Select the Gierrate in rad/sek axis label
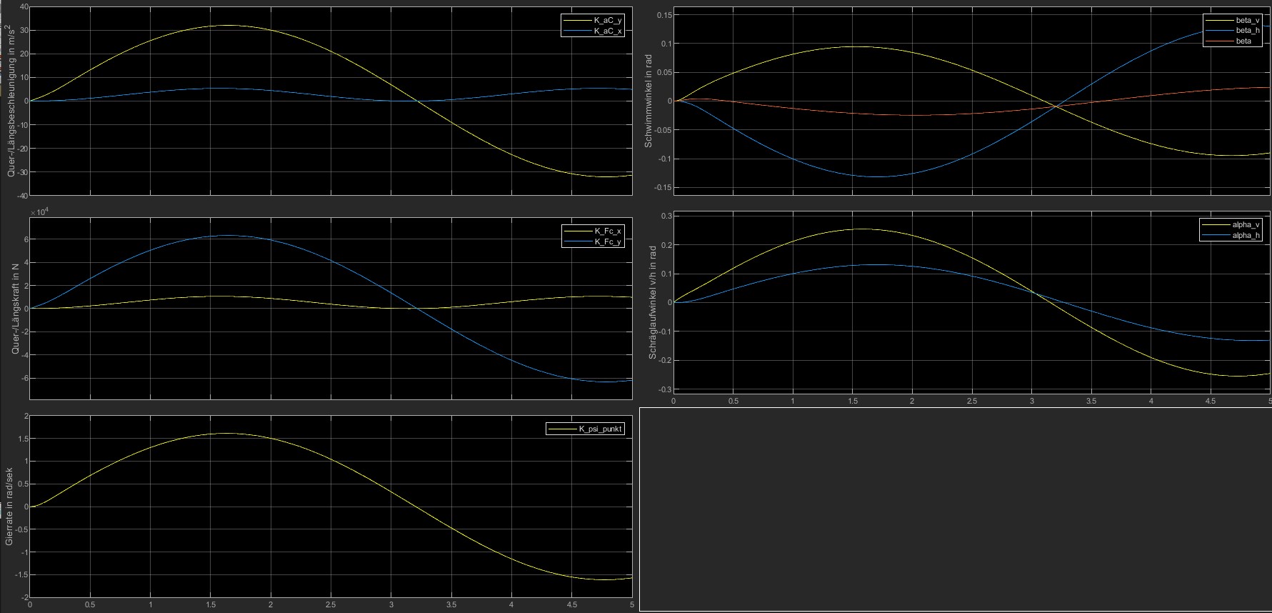 tap(9, 507)
